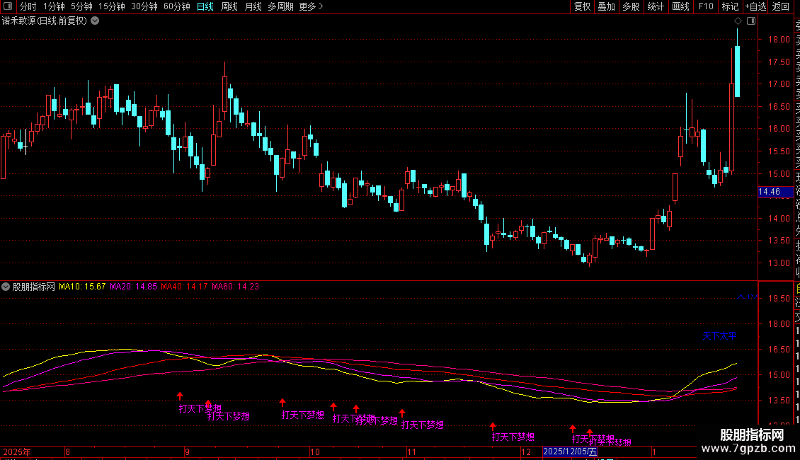Select the 60分钟 period tab
The height and width of the screenshot is (460, 800).
[x=176, y=6]
